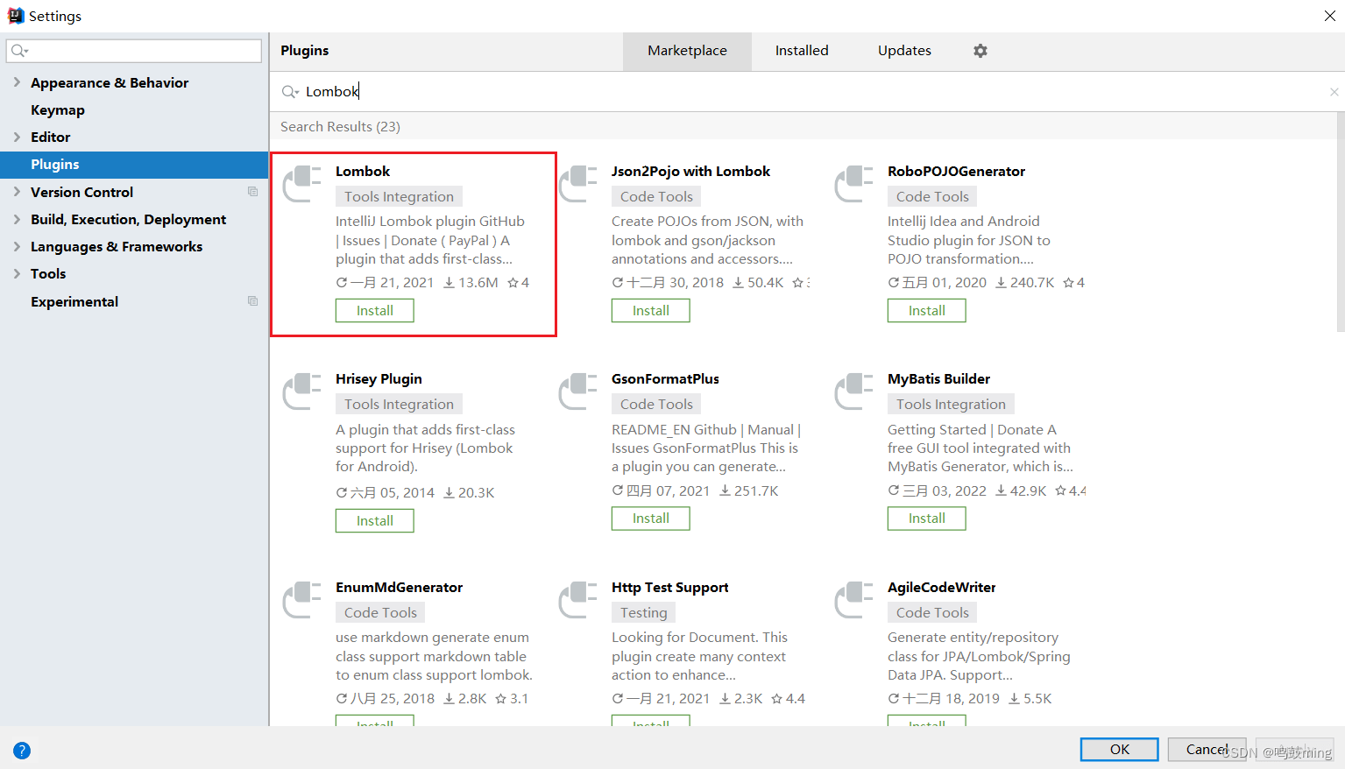Click the Version Control project-level settings icon

click(x=252, y=192)
